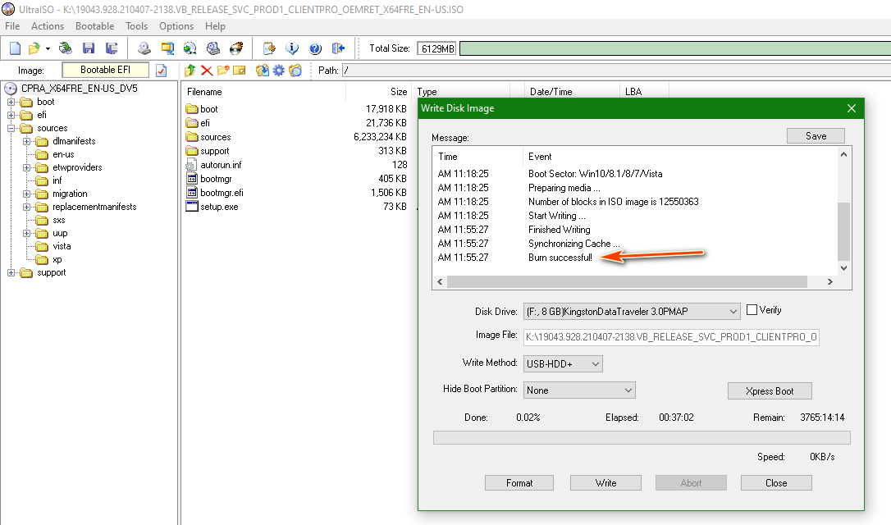This screenshot has height=525, width=891.
Task: Click the Close button in dialog
Action: pos(776,483)
